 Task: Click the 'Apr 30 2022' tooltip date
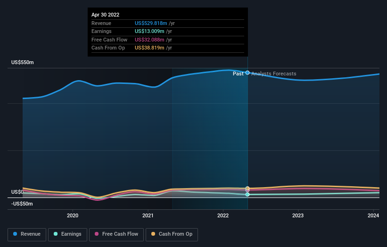point(106,15)
